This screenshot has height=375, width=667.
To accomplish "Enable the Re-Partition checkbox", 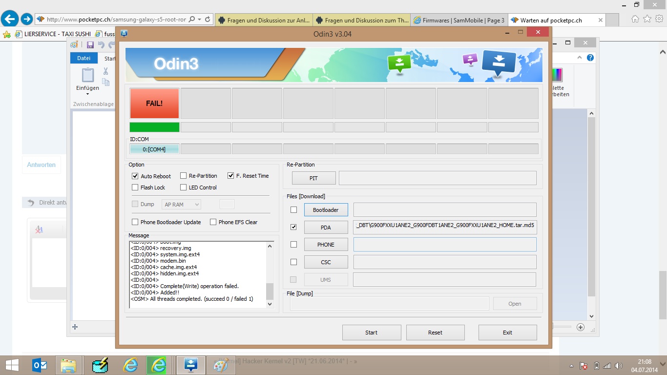I will tap(184, 176).
